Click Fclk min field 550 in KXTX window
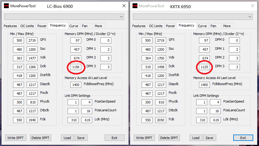This screenshot has width=259, height=146. (x=147, y=120)
